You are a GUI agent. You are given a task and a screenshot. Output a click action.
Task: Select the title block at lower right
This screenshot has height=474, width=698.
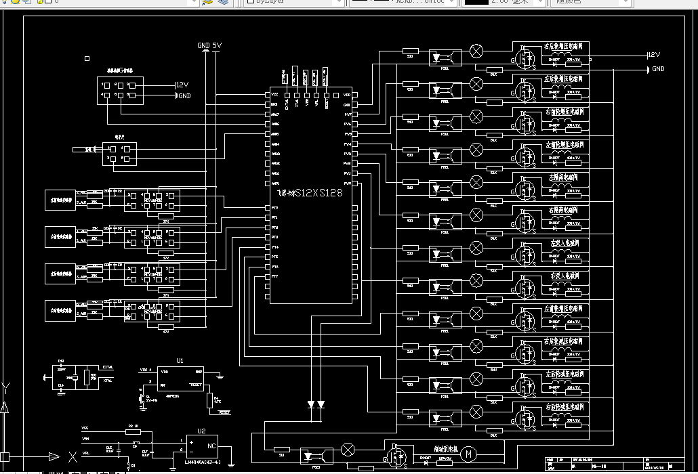click(x=615, y=463)
